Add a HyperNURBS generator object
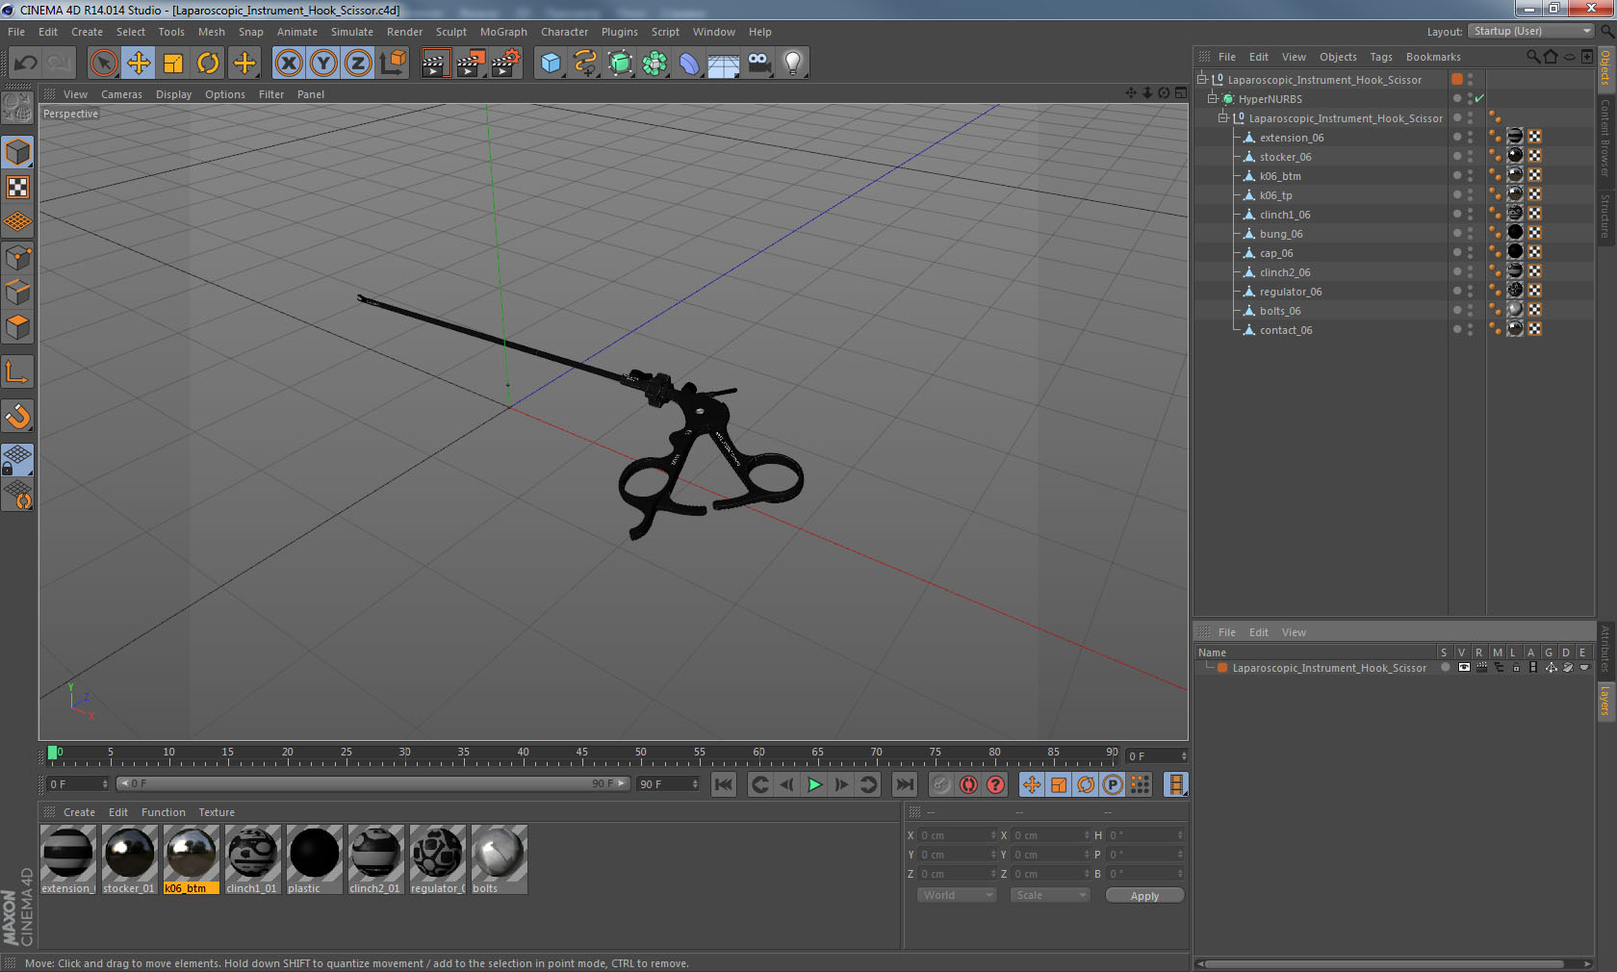1617x972 pixels. (x=621, y=64)
